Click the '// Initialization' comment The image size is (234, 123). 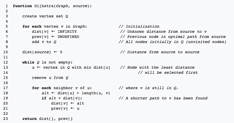tap(139, 26)
